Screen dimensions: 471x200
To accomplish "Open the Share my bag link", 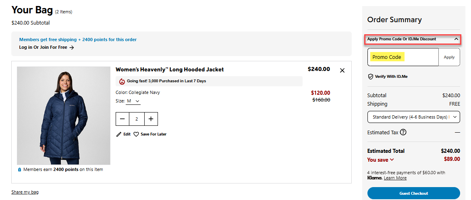I will pos(25,192).
